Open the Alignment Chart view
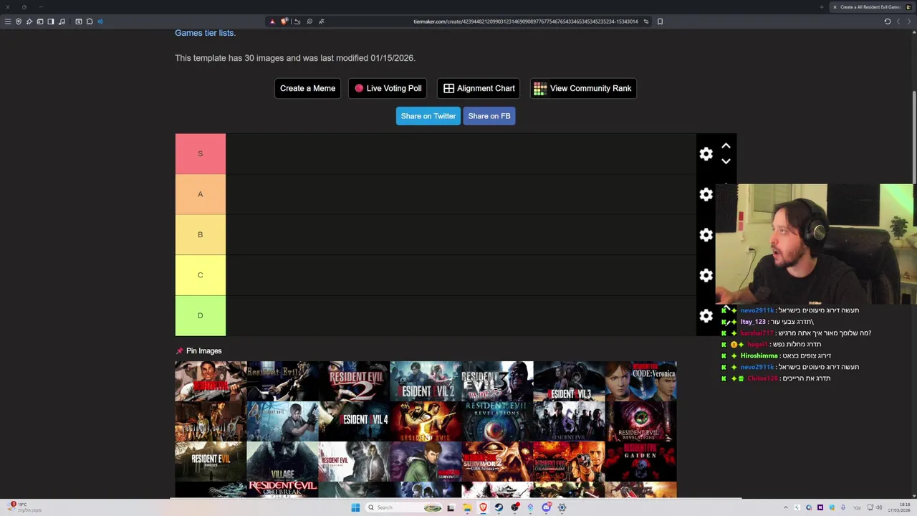 pos(479,88)
